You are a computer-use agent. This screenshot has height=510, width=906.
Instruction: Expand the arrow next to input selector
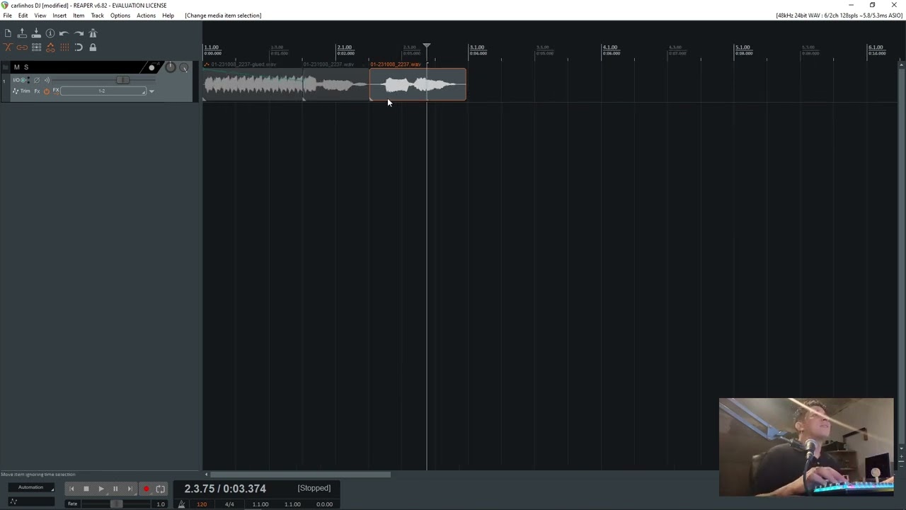151,91
